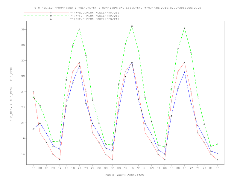The height and width of the screenshot is (183, 237).
Task: Select the x-axis label 63
Action: click(x=171, y=168)
